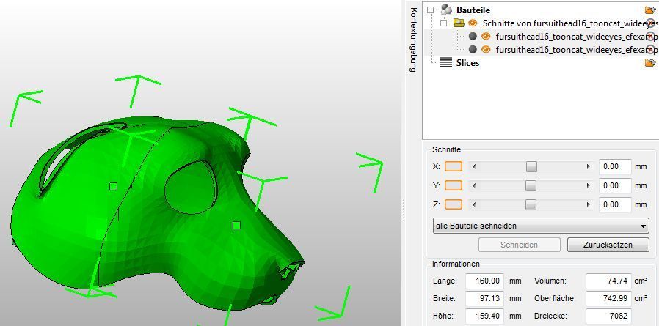Click the yellow group icon beside Schnitte von
The width and height of the screenshot is (659, 326).
[459, 23]
